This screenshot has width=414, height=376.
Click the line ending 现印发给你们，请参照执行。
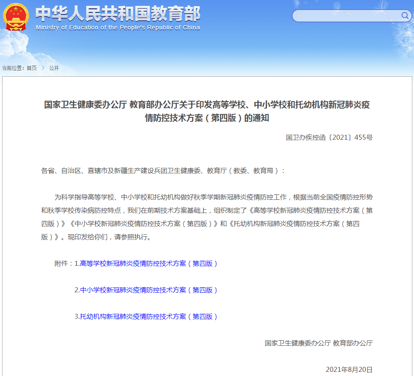tap(97, 237)
